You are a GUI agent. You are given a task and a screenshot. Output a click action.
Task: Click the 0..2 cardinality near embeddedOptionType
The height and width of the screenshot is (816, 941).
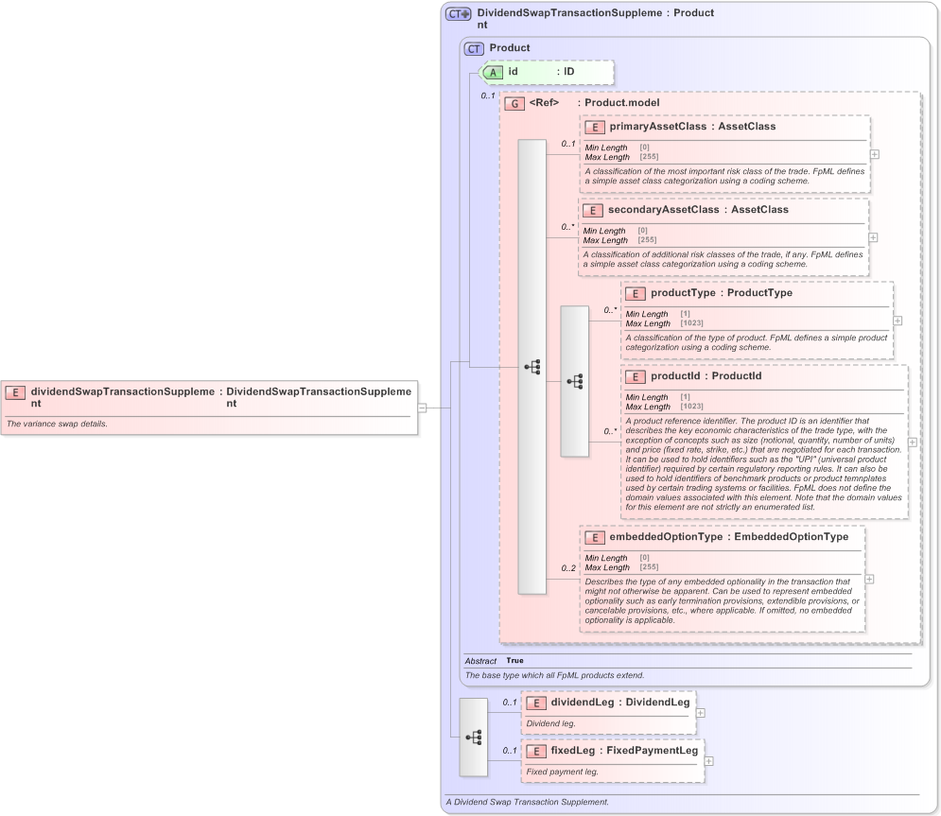[568, 568]
